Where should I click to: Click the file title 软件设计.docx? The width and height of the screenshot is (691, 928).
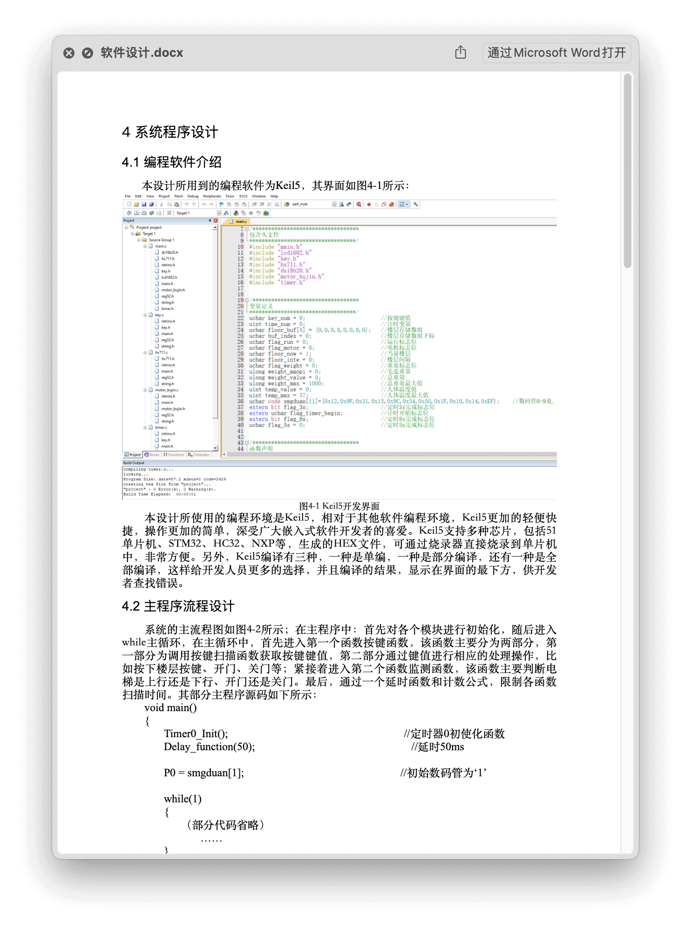coord(142,53)
